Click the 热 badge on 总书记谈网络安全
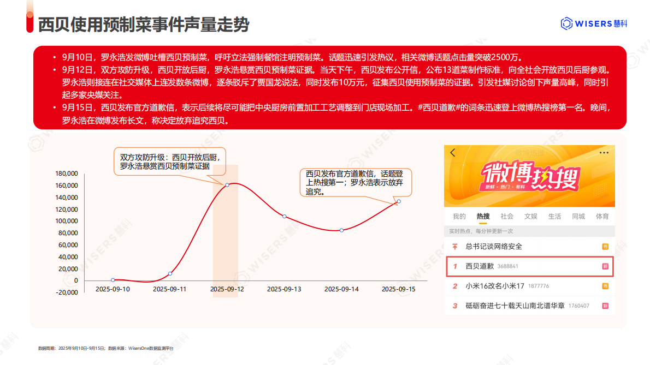 click(604, 246)
